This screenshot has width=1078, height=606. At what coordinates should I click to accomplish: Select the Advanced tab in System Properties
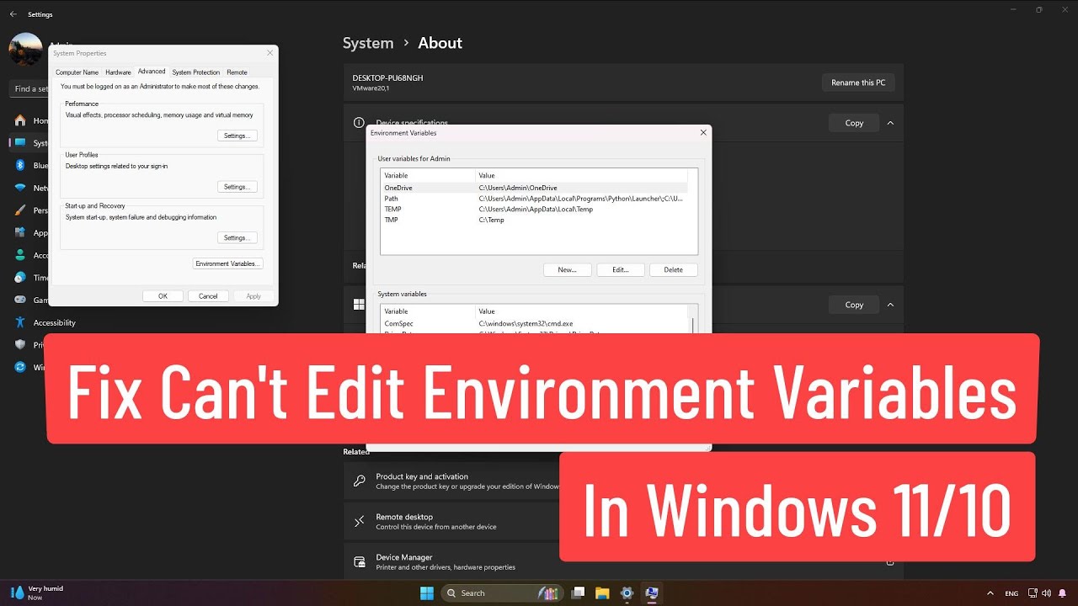(x=152, y=72)
